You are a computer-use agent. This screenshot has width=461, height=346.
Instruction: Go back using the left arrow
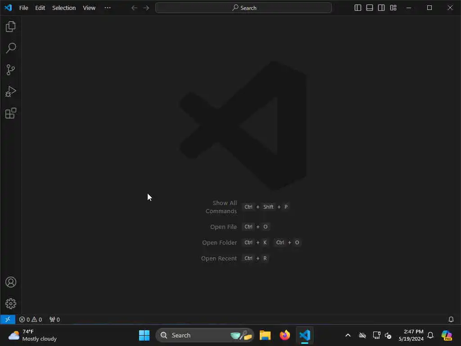click(x=134, y=8)
